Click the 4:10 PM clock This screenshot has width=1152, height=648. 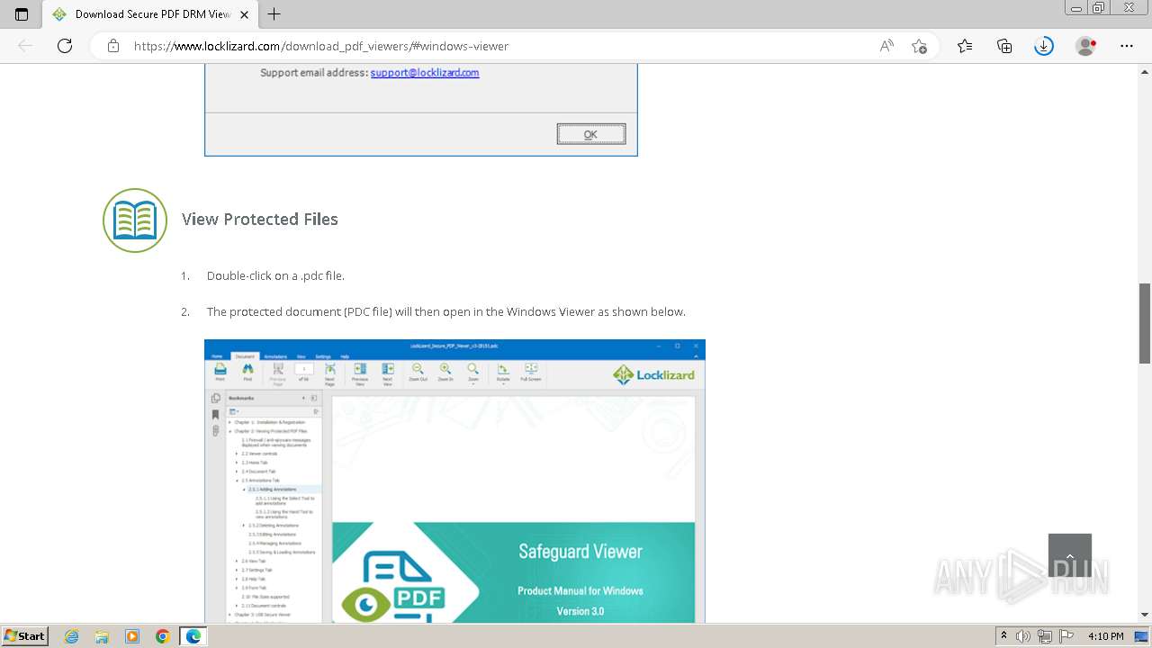(1106, 636)
